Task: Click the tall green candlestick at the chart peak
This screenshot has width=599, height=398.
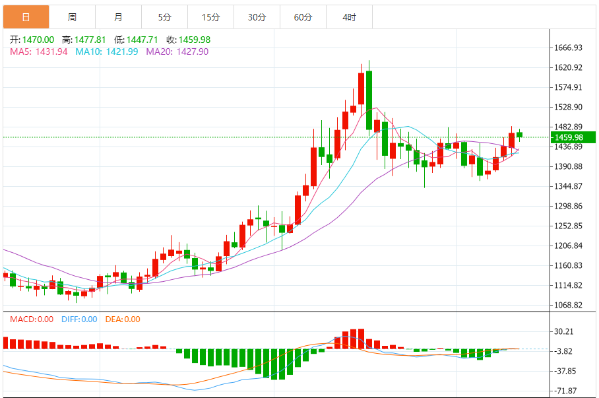Action: click(x=369, y=102)
